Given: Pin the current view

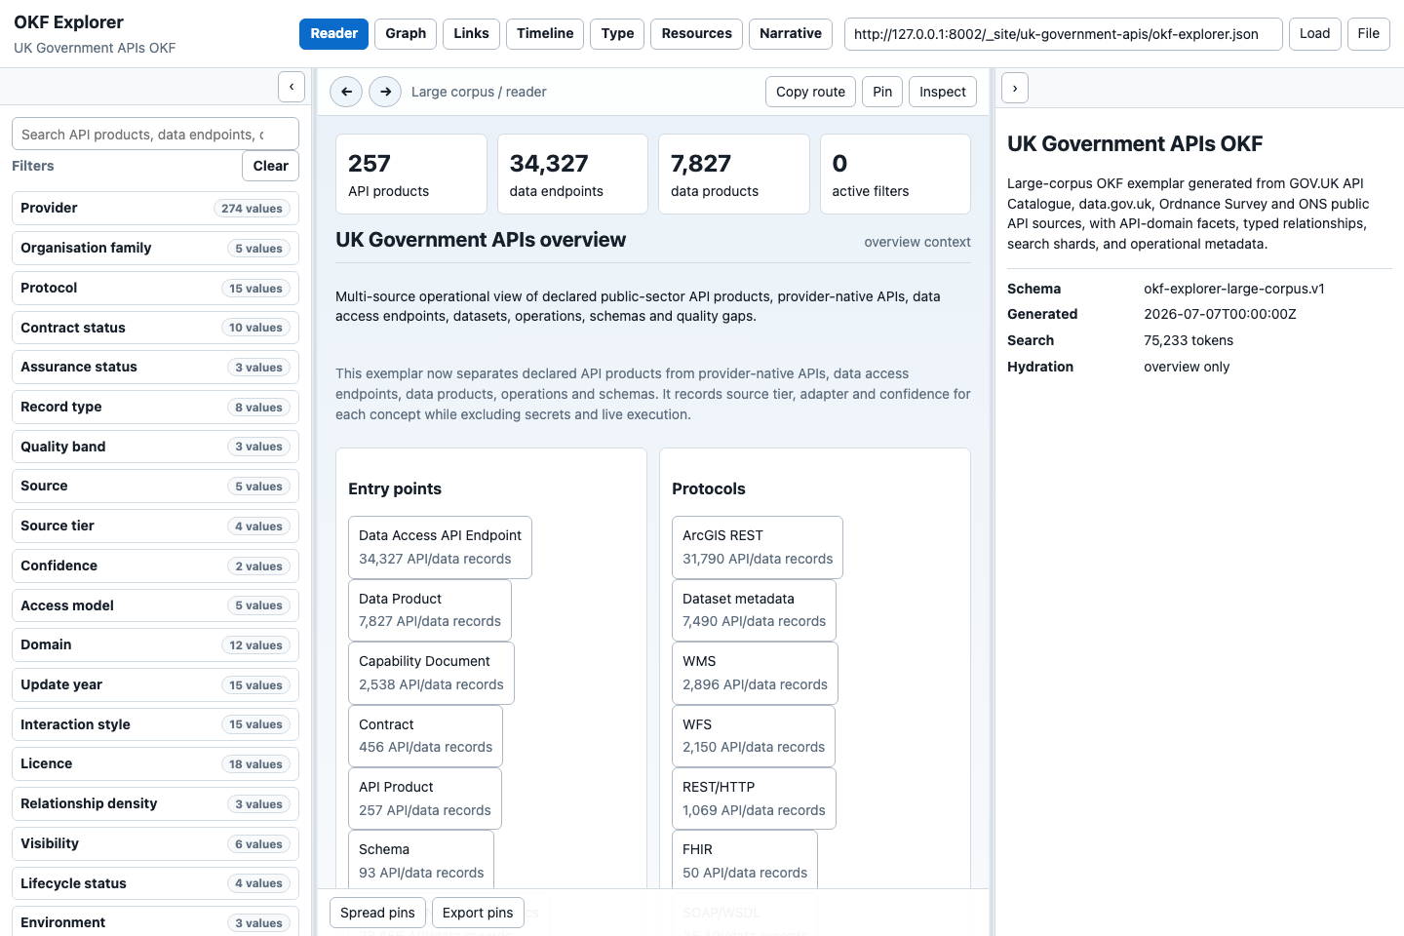Looking at the screenshot, I should click(x=882, y=92).
